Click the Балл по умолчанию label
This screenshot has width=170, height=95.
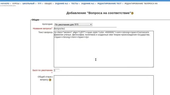[42, 70]
